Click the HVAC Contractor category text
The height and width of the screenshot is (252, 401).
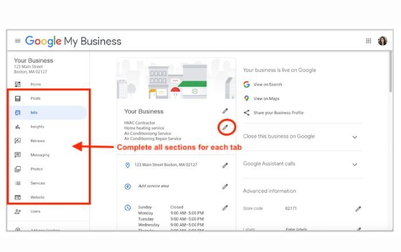click(x=140, y=123)
